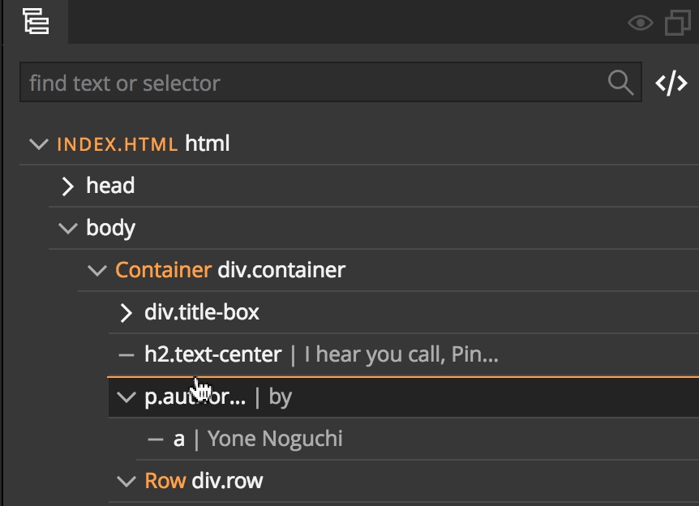699x506 pixels.
Task: Expand the div.title-box node
Action: click(127, 313)
